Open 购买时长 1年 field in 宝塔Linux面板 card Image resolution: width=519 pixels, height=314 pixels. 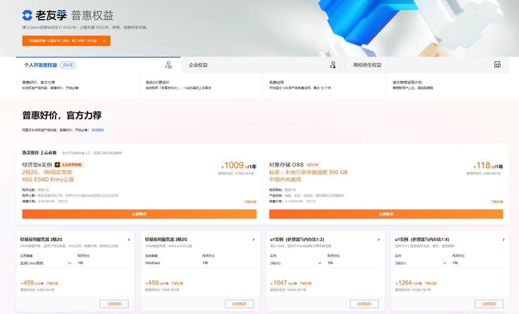pos(104,263)
